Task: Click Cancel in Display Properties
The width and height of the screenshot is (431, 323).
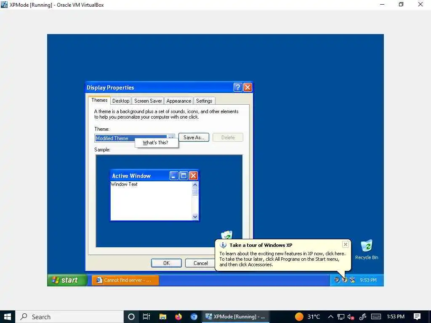Action: click(200, 263)
